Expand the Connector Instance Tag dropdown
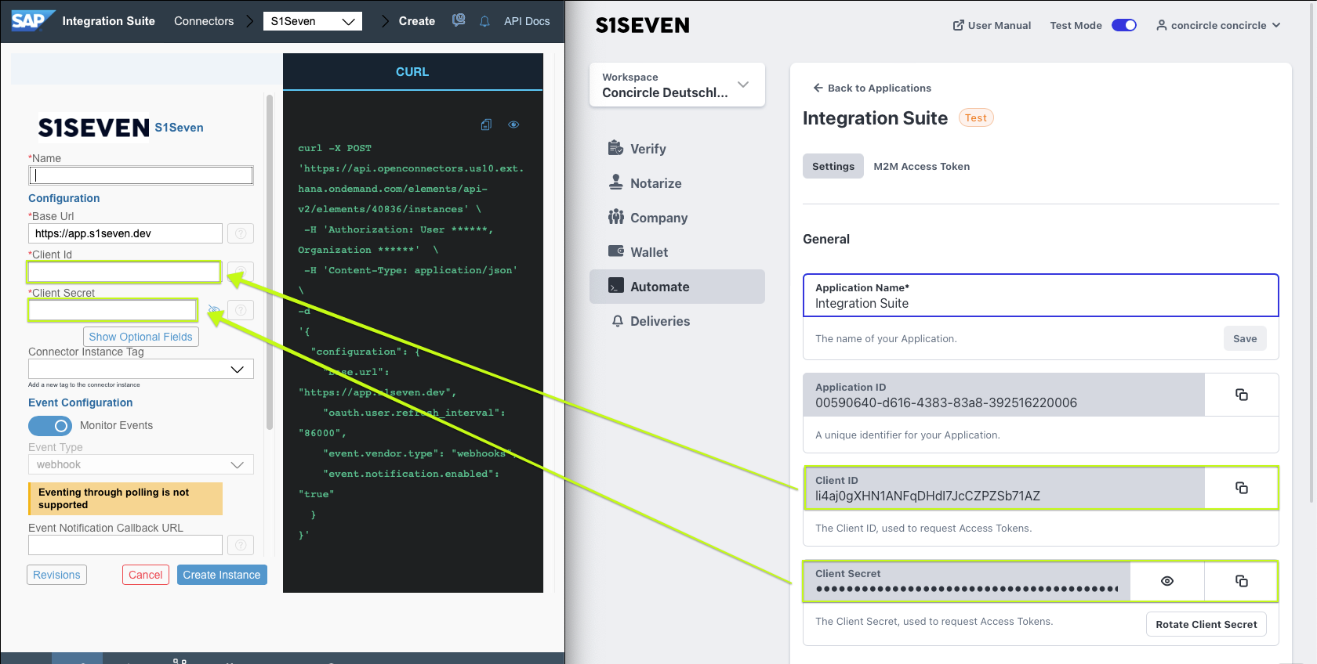Image resolution: width=1317 pixels, height=664 pixels. pos(141,369)
